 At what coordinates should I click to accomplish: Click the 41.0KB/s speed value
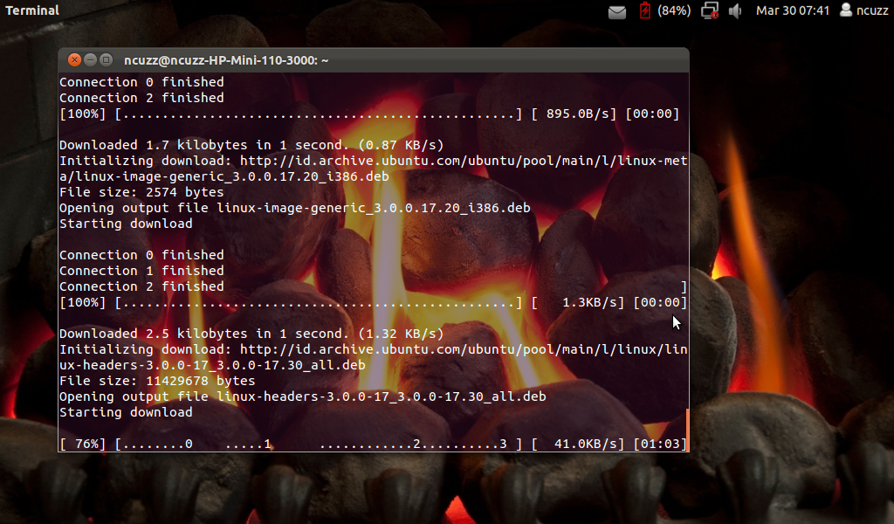[586, 444]
